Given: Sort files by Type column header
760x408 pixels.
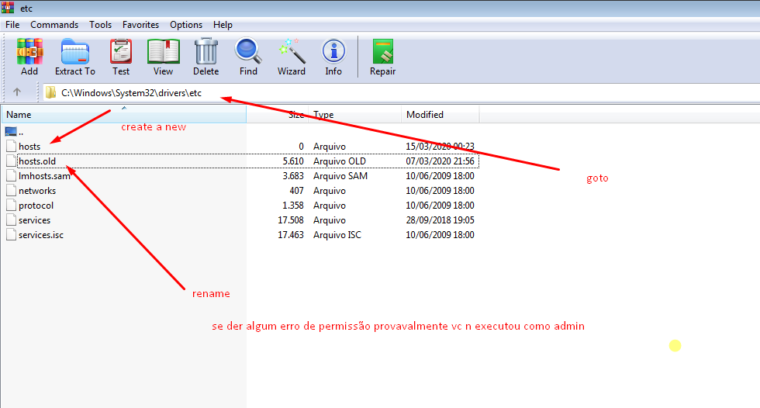Looking at the screenshot, I should tap(355, 114).
